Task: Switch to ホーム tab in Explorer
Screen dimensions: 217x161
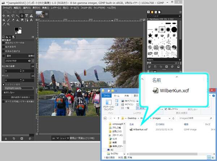Action: (x=116, y=96)
